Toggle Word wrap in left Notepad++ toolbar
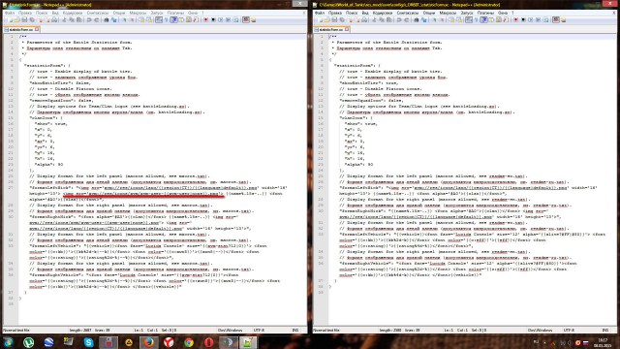The height and width of the screenshot is (349, 620). pos(159,19)
